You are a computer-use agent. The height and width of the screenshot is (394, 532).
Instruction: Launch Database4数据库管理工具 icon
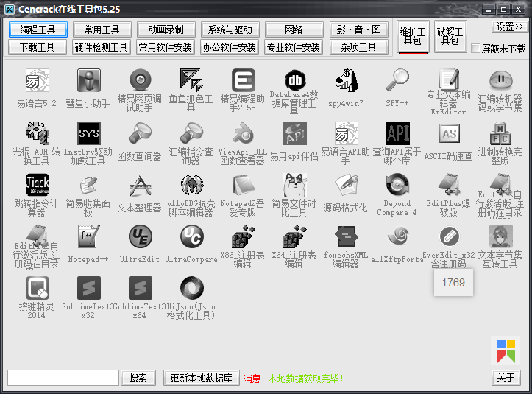tap(295, 80)
